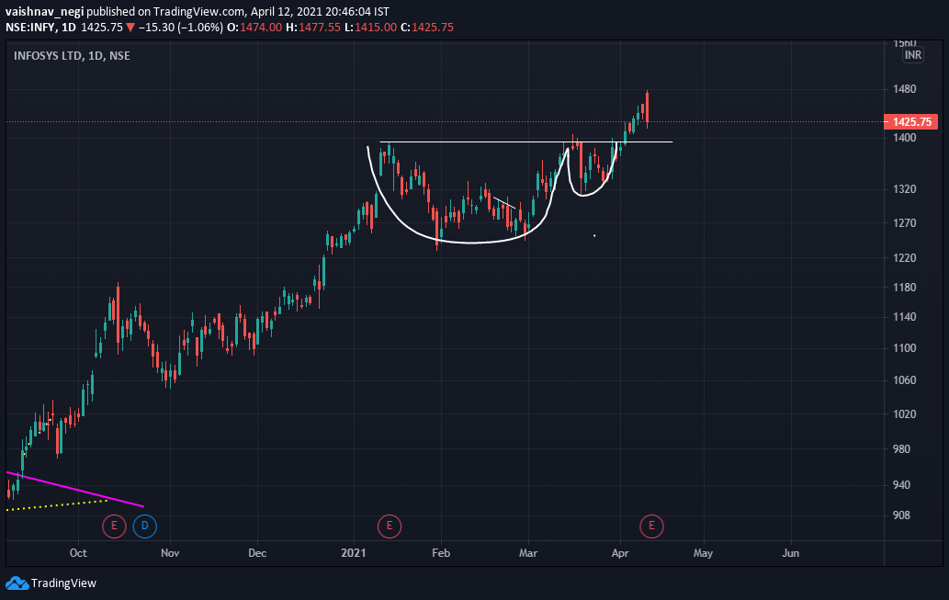Click the 1140 price axis label
This screenshot has width=949, height=600.
pyautogui.click(x=905, y=317)
